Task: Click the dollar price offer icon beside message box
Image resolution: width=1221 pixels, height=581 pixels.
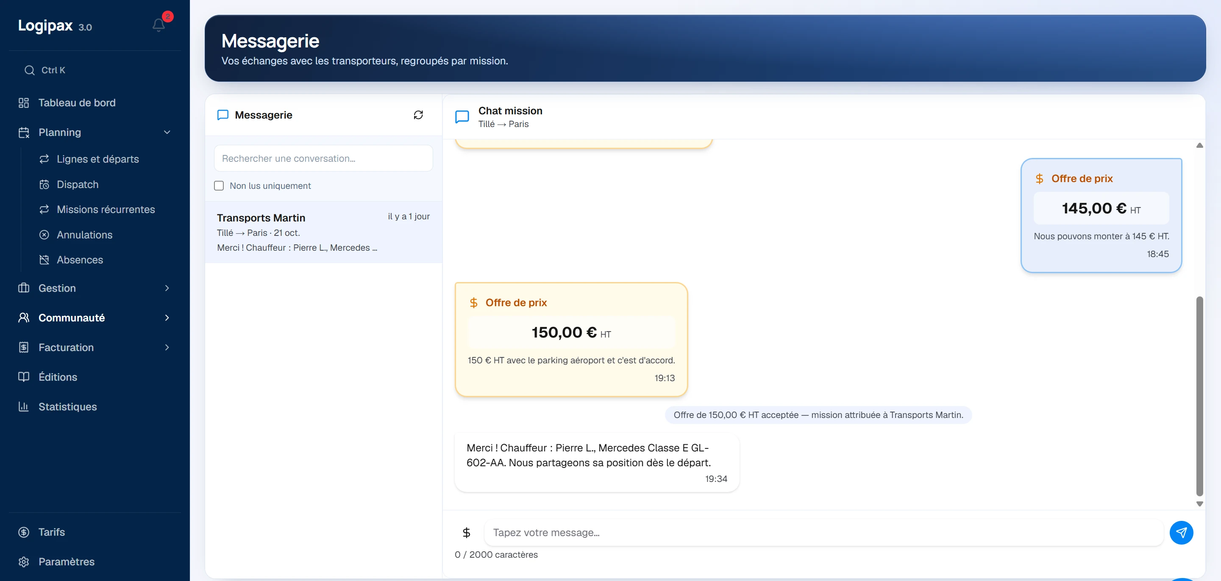Action: (x=467, y=533)
